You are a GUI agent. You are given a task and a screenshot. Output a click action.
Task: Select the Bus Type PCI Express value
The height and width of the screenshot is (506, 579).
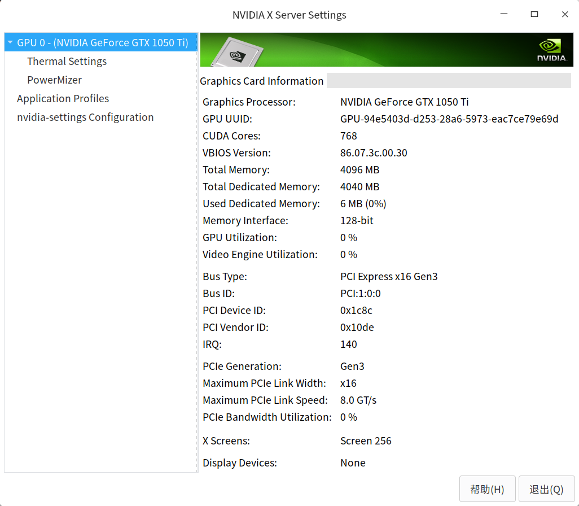point(389,276)
